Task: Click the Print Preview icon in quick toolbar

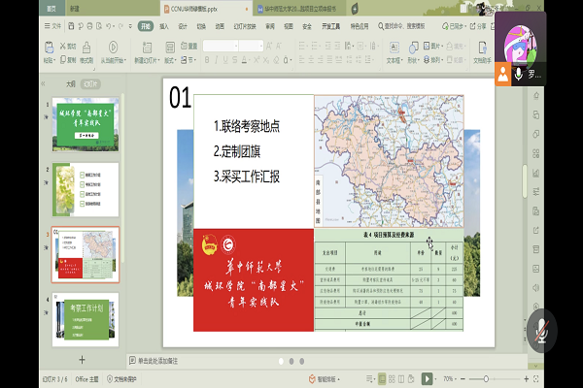Action: (x=99, y=26)
